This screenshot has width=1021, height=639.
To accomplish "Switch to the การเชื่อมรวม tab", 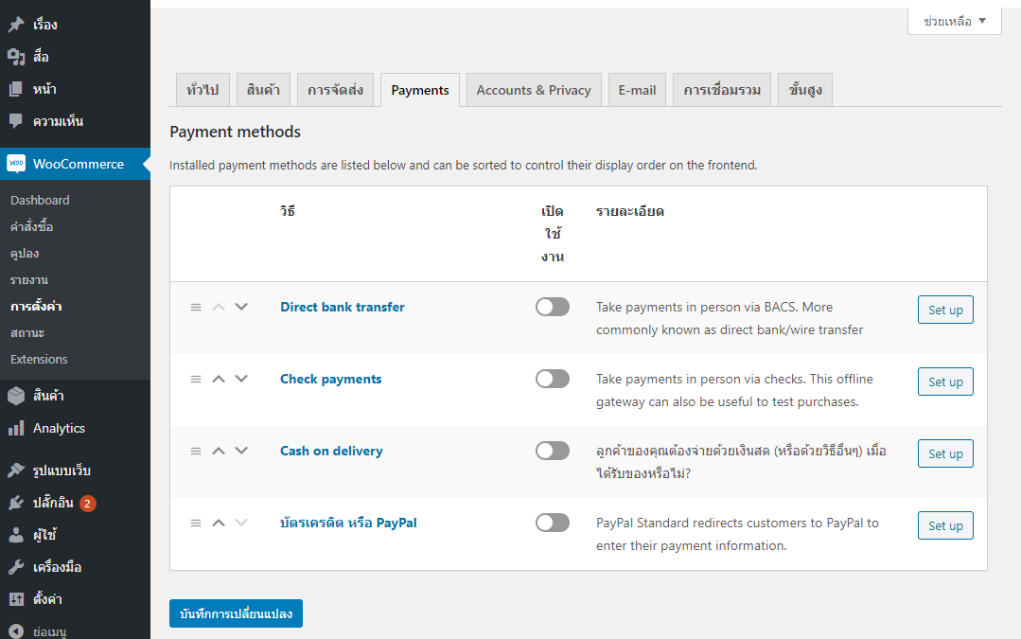I will 722,90.
